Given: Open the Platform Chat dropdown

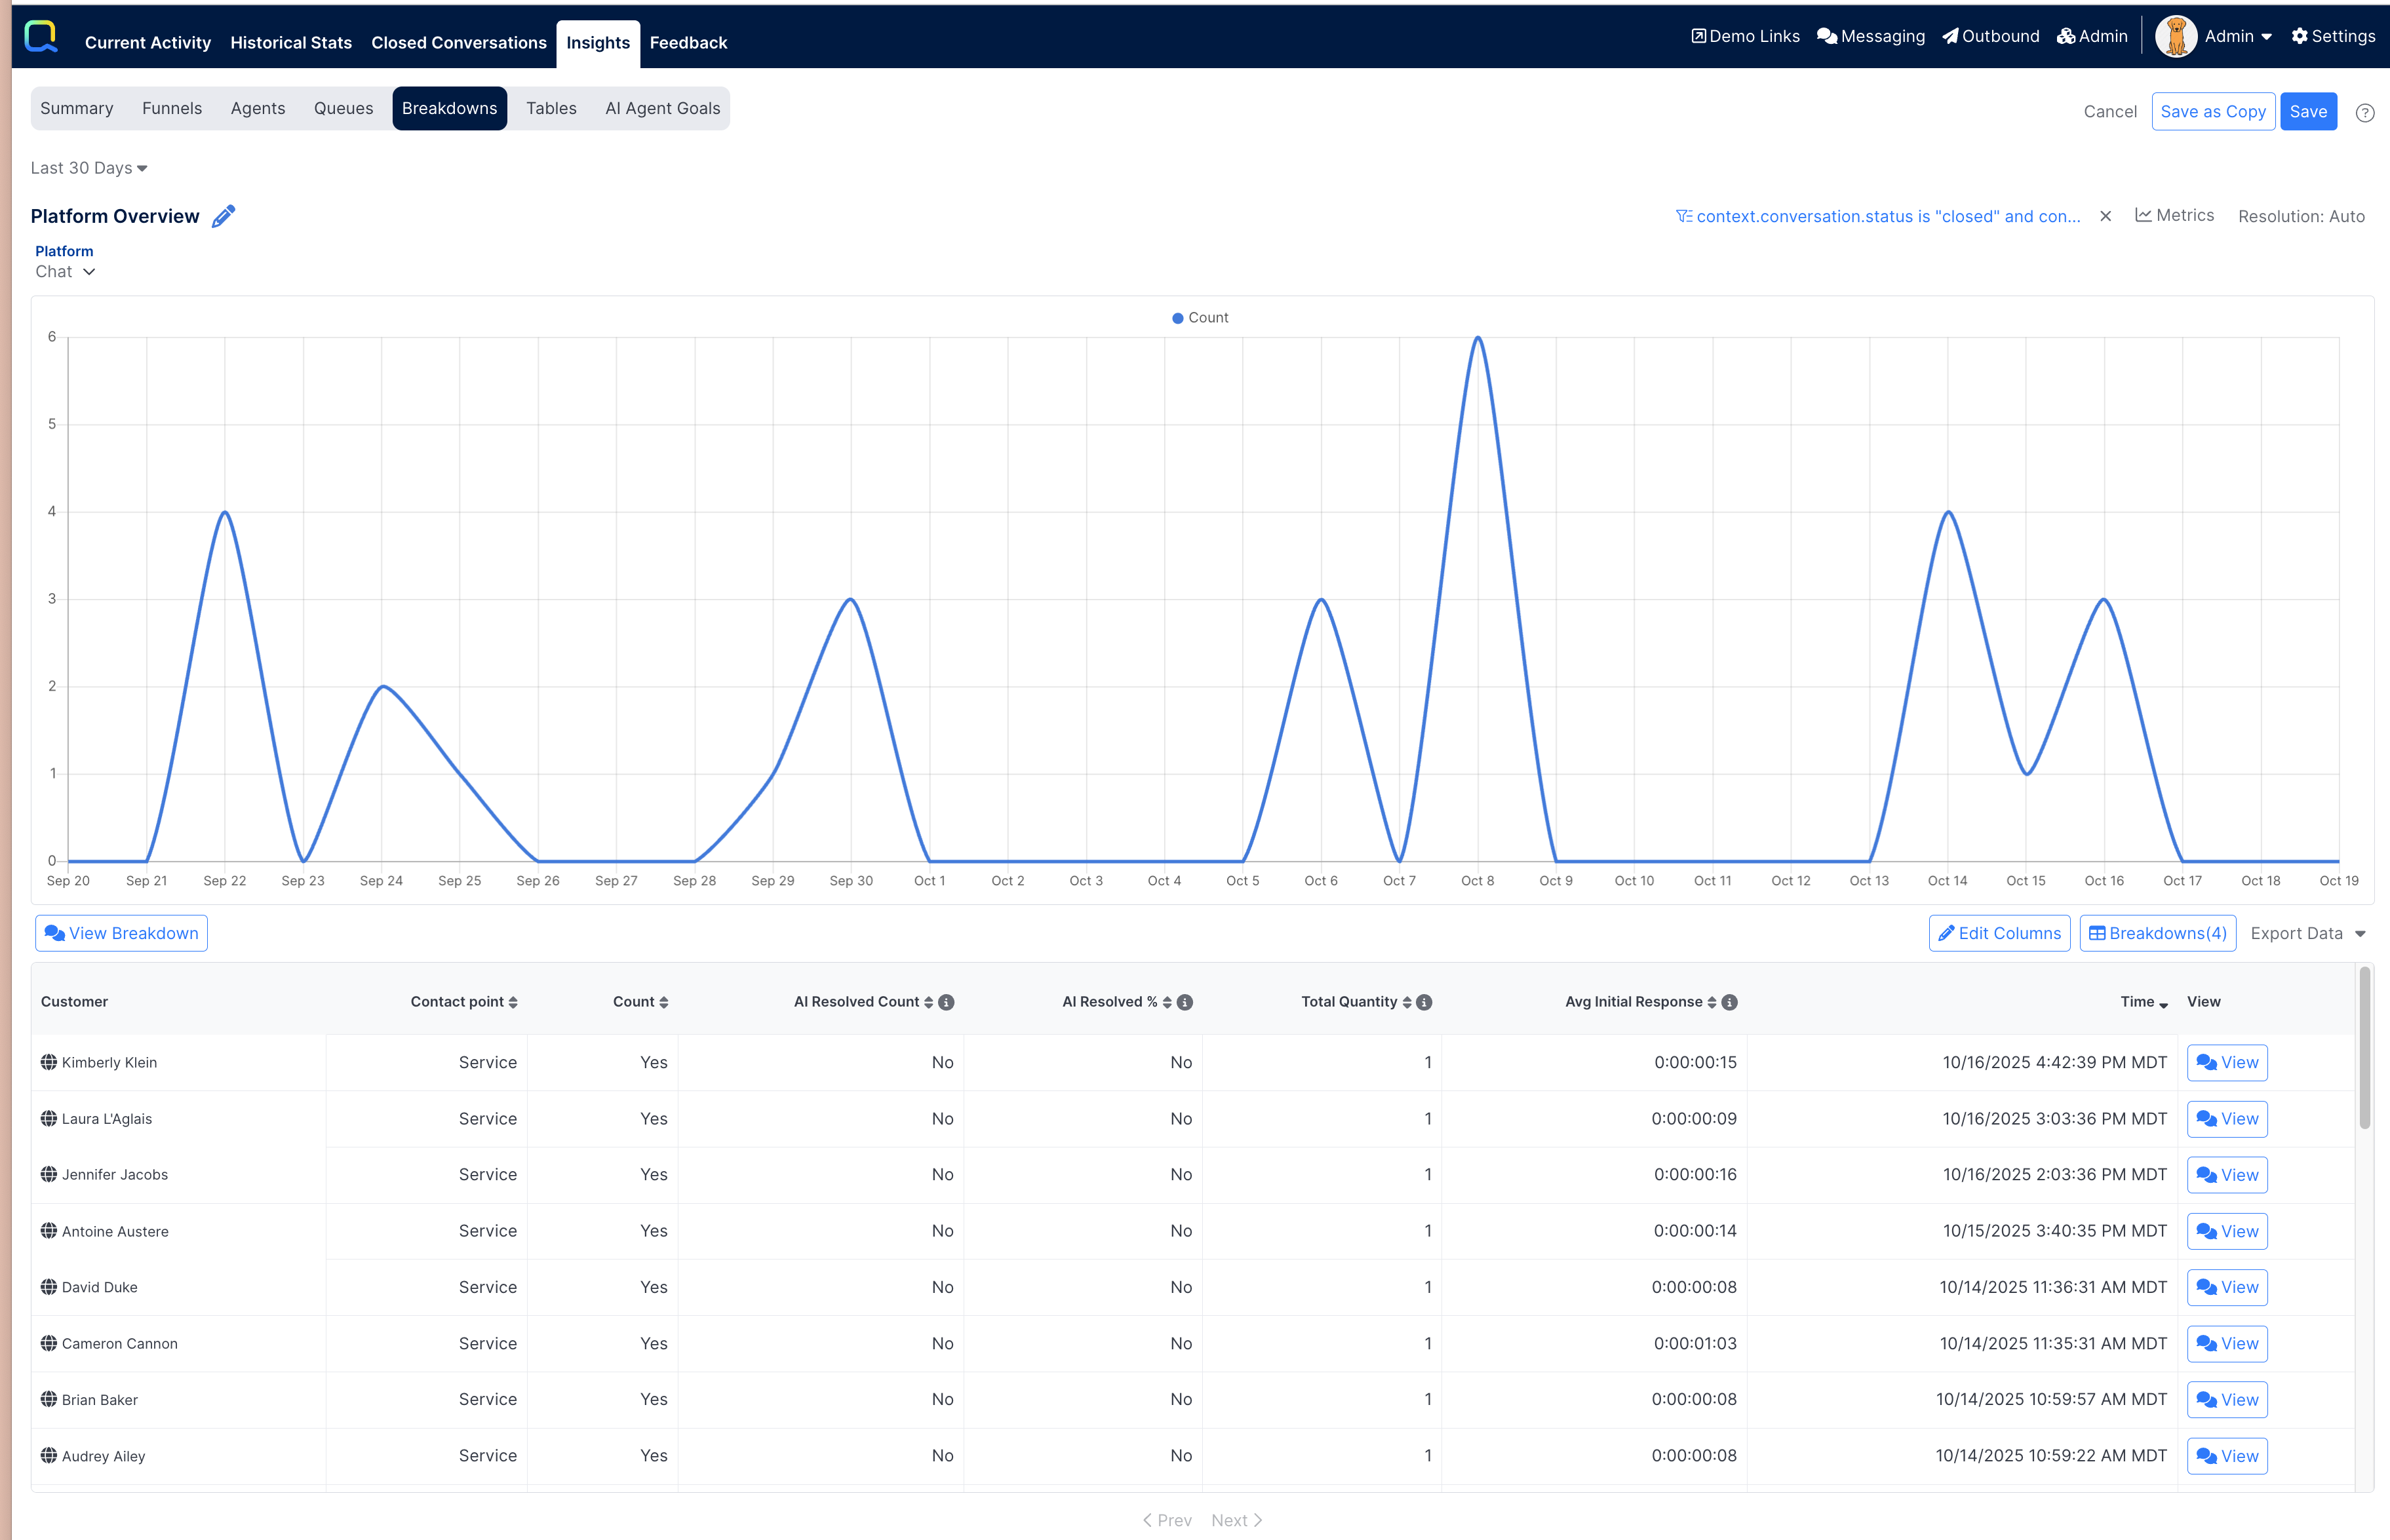Looking at the screenshot, I should 65,272.
